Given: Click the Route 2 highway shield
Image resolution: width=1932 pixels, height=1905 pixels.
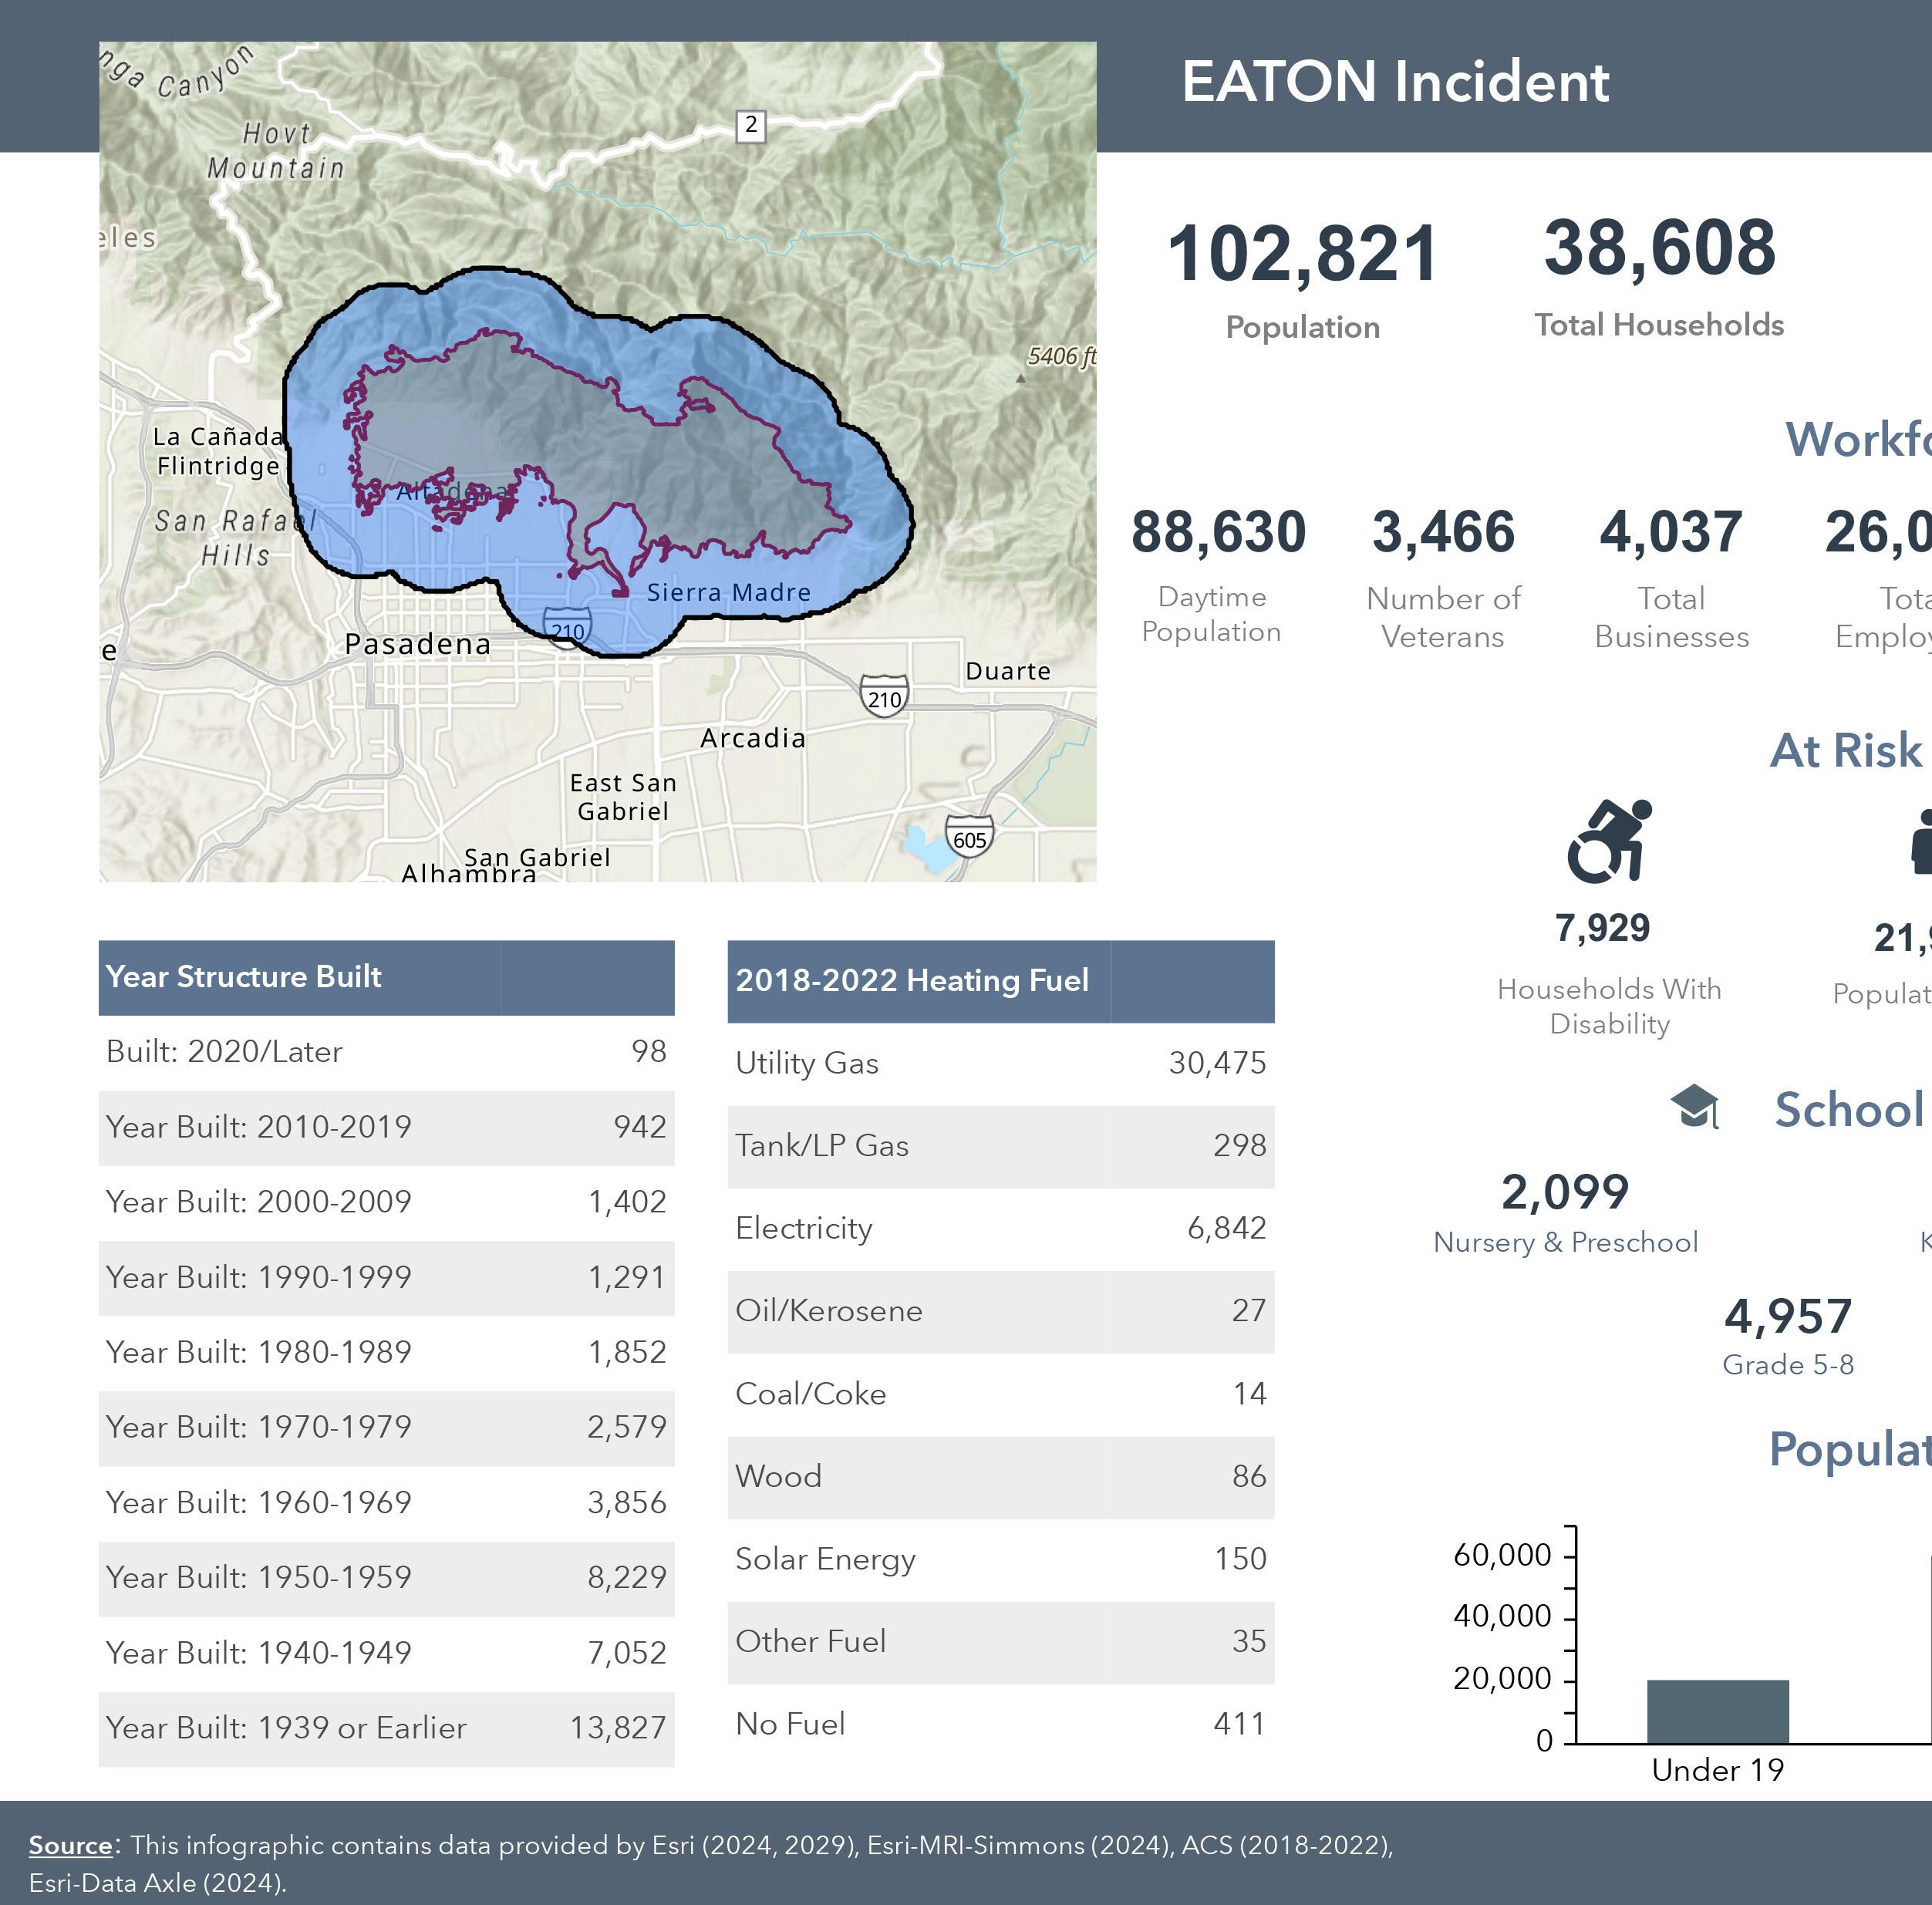Looking at the screenshot, I should click(x=750, y=126).
